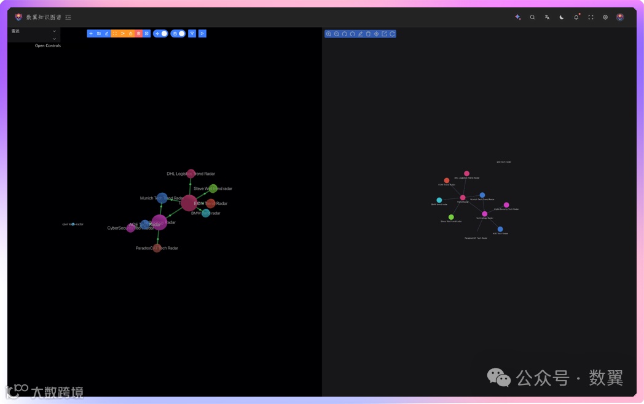This screenshot has width=644, height=404.
Task: Select the Steve Well trend radar node in left graph
Action: coord(213,188)
